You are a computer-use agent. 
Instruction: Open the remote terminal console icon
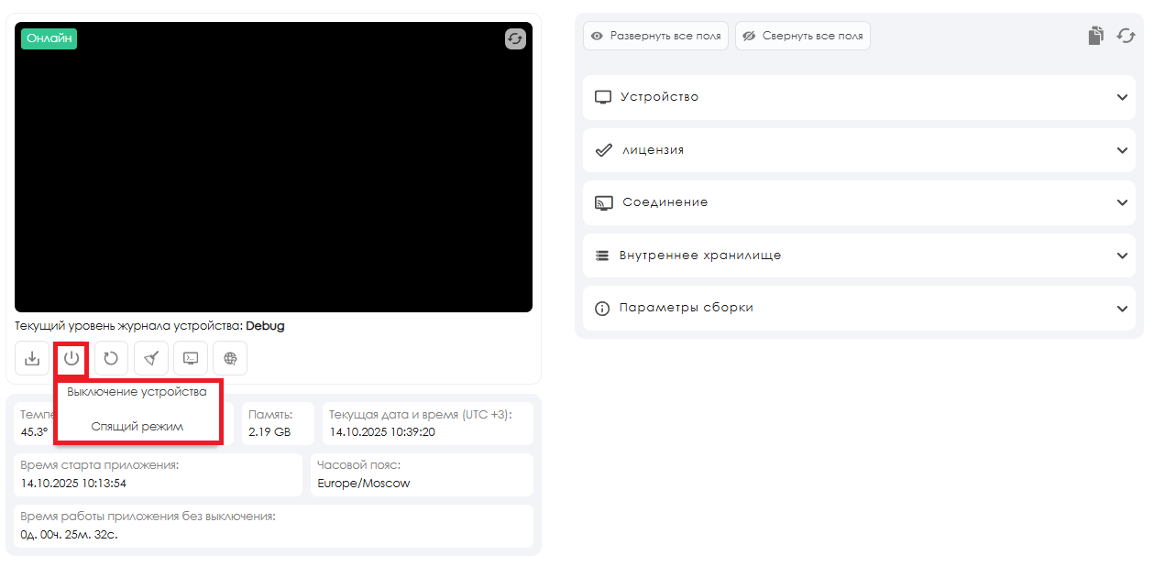coord(191,358)
